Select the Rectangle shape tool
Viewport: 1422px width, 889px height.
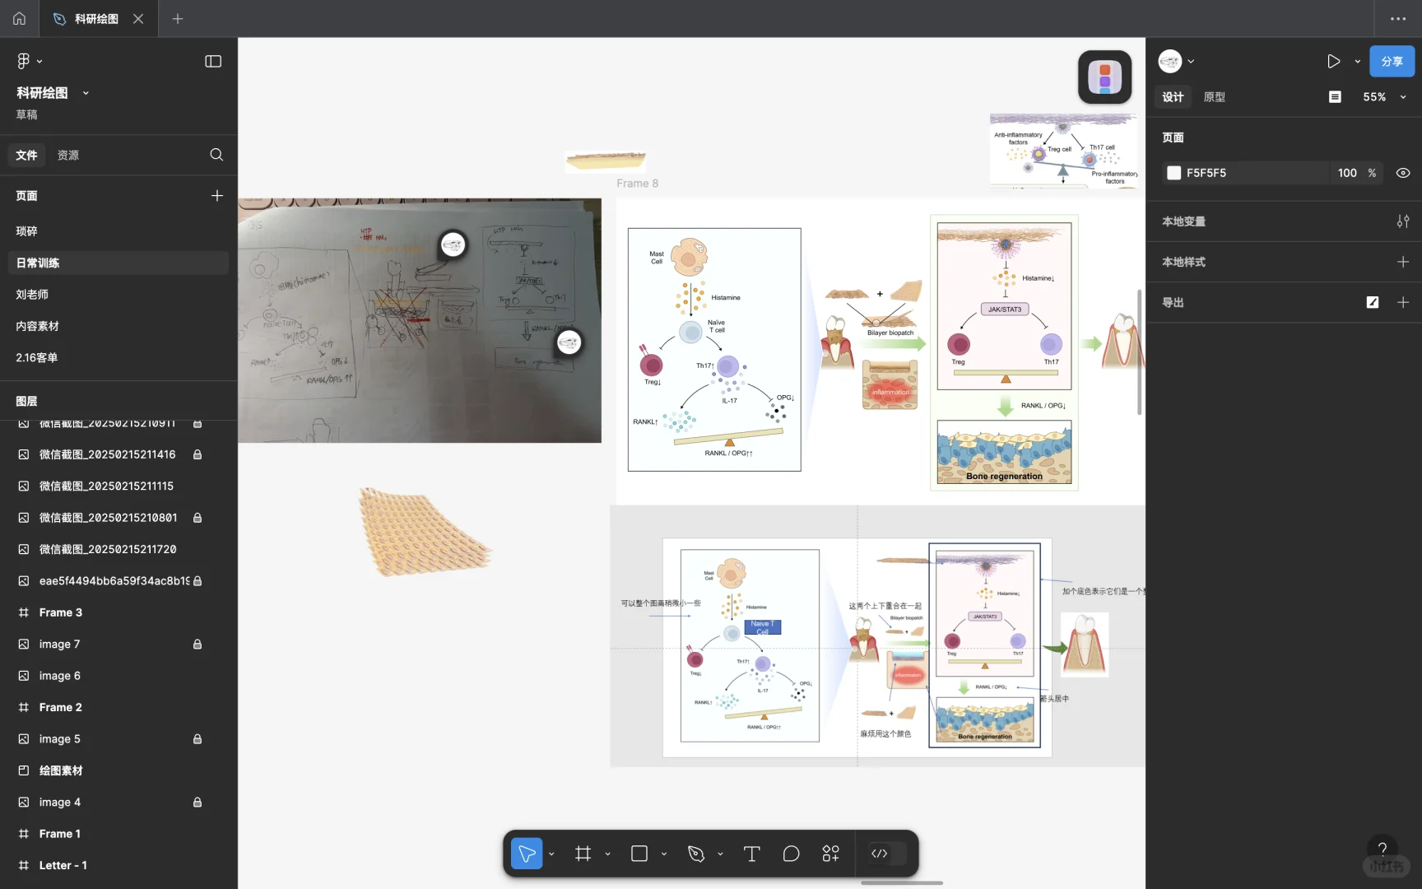(x=639, y=854)
